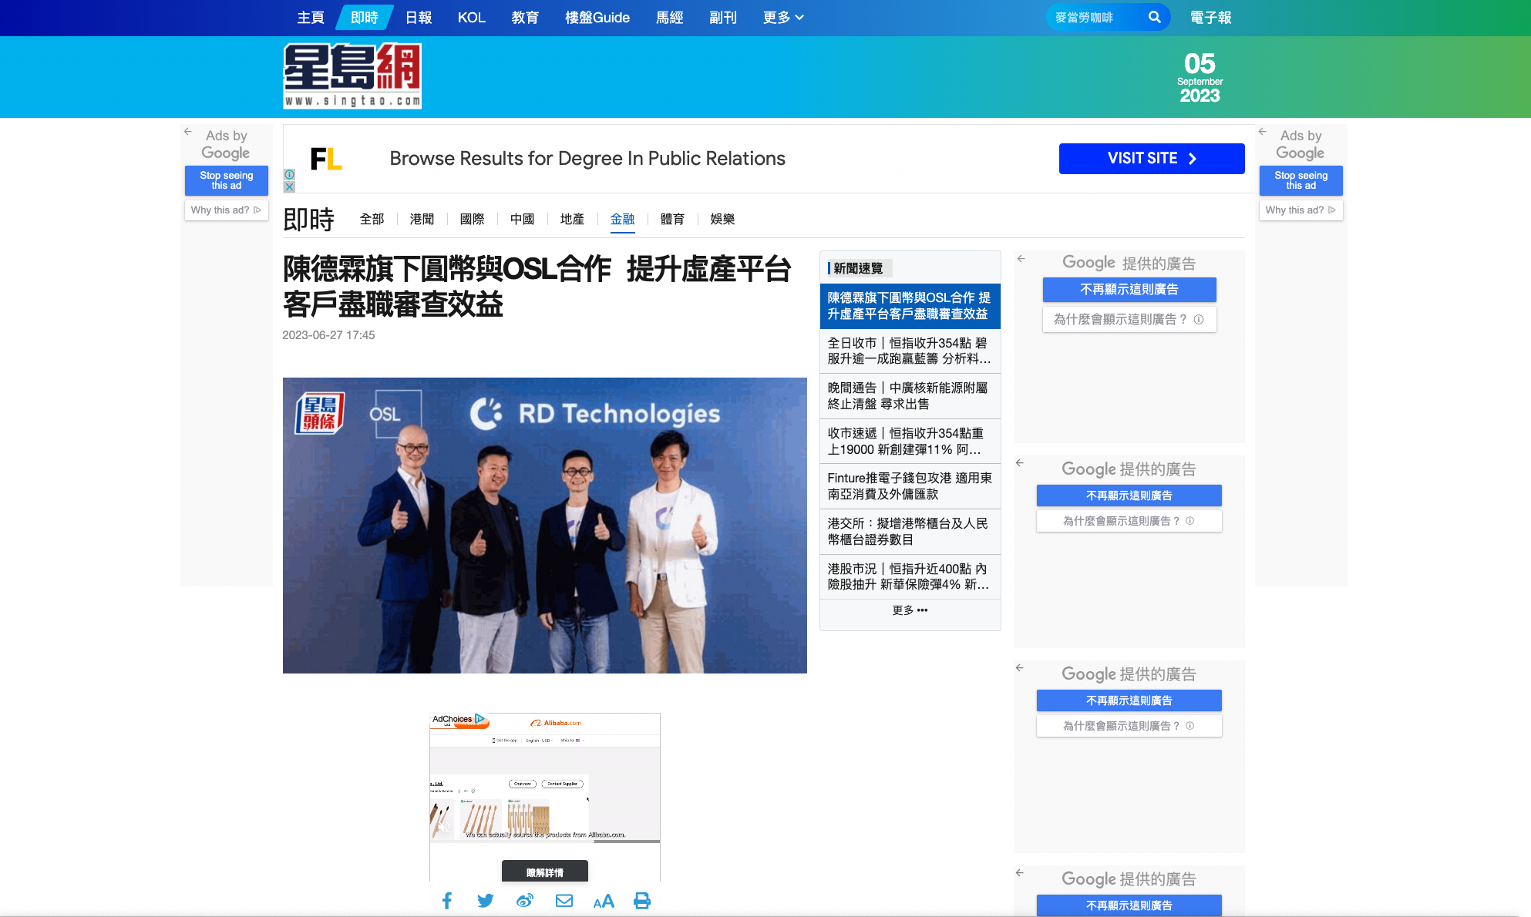
Task: Open the 即時 nav tab
Action: coord(364,18)
